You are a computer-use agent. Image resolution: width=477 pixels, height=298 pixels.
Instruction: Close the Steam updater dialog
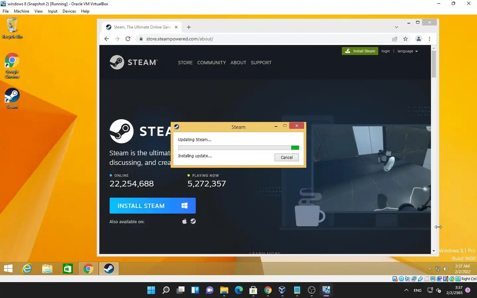tap(297, 126)
